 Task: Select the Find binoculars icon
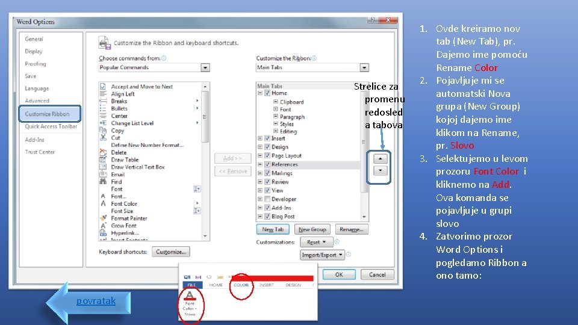(x=103, y=182)
